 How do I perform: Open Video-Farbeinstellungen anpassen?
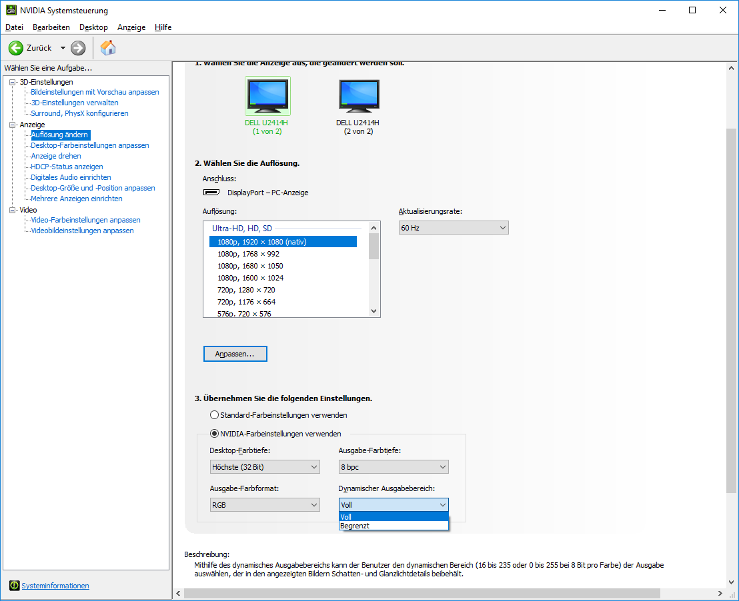tap(86, 220)
